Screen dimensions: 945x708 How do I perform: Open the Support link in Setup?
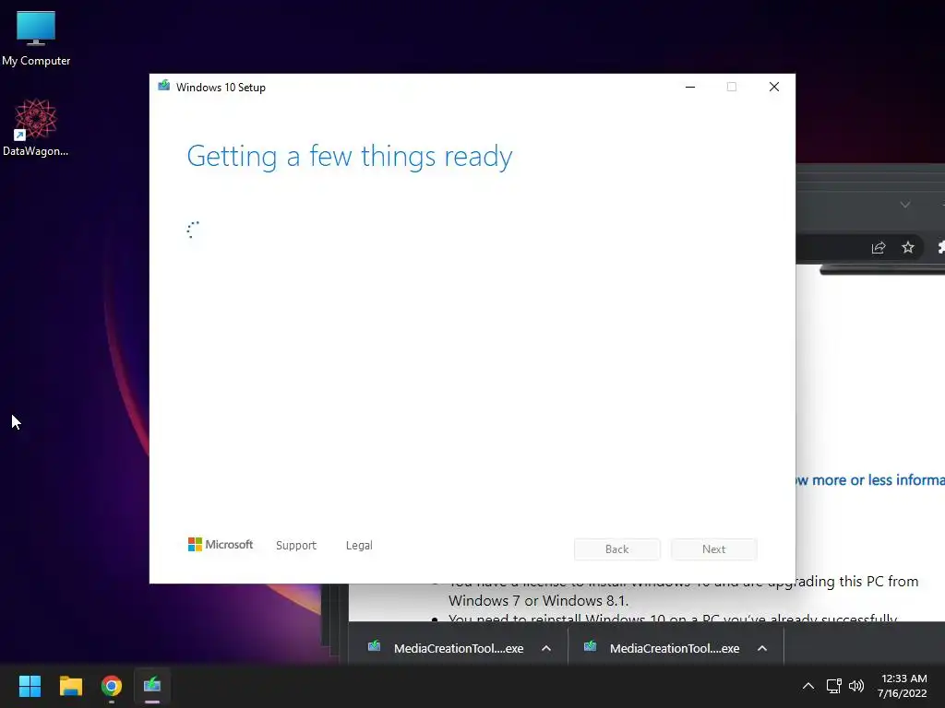[x=296, y=546]
